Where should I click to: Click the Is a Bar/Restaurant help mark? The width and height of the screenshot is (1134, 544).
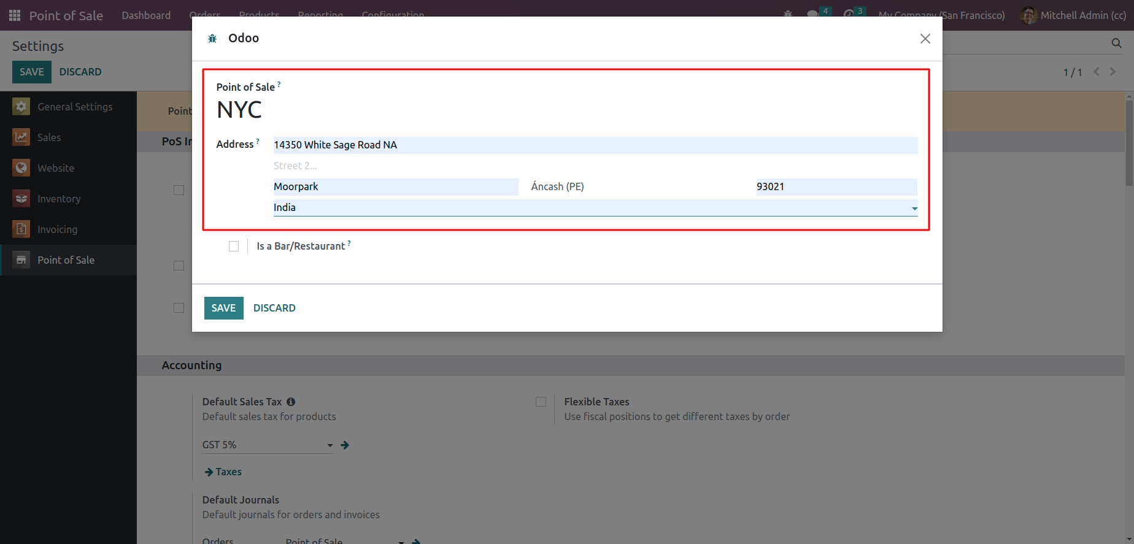click(x=349, y=243)
